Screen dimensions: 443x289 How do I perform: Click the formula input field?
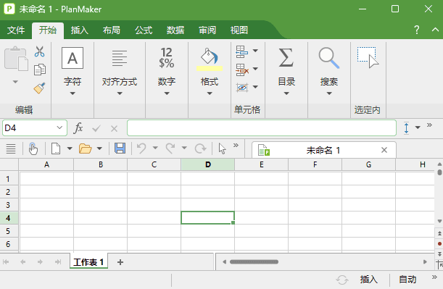262,128
